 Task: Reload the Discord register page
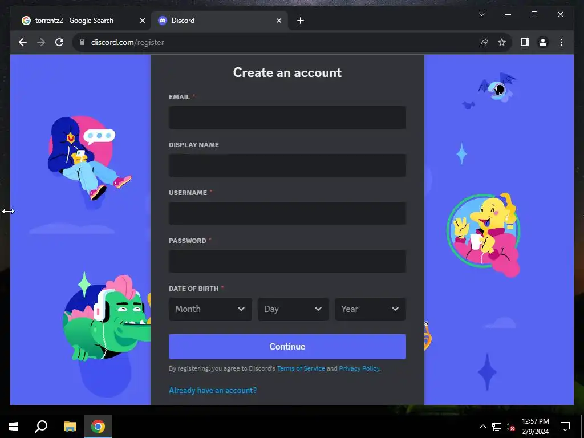[x=59, y=42]
